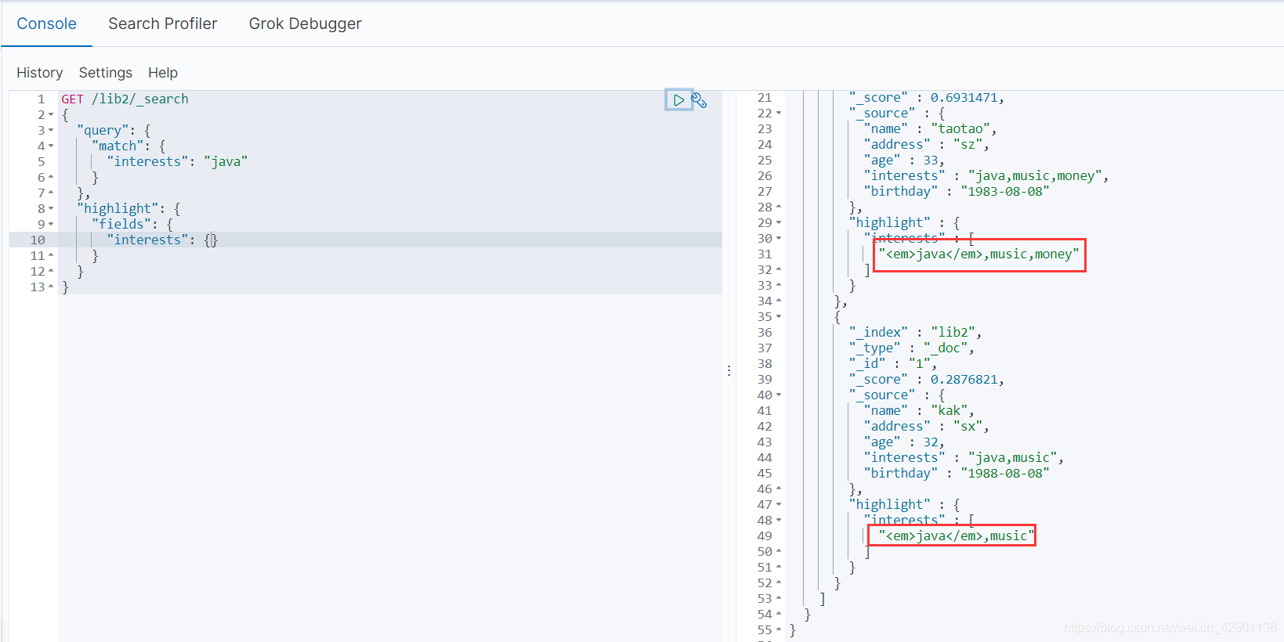This screenshot has height=642, width=1284.
Task: Click the "_score" : 0.2876821 line
Action: [926, 380]
